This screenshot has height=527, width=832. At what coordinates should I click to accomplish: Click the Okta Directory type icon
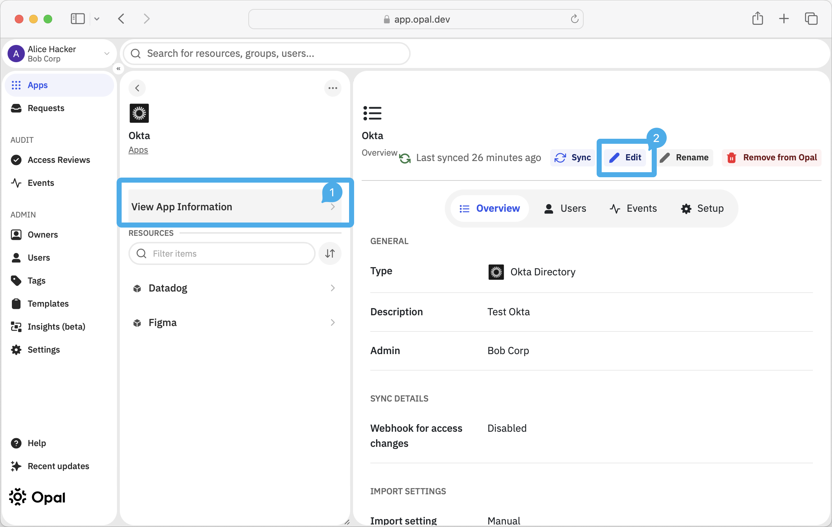[496, 272]
